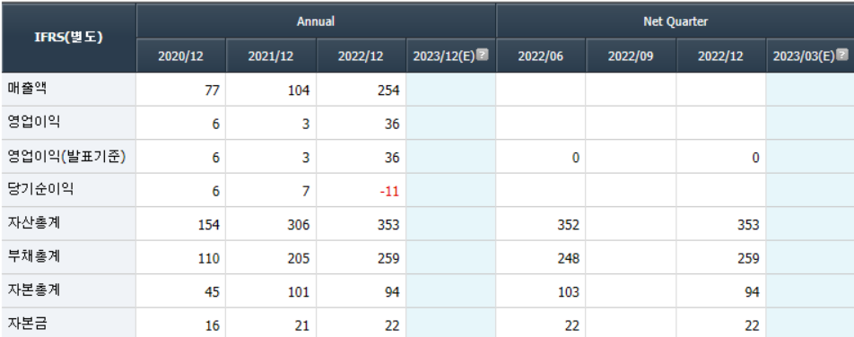The width and height of the screenshot is (854, 337).
Task: Select 영업이익(발표기준) value 0 for quarter 2022/12
Action: click(755, 158)
